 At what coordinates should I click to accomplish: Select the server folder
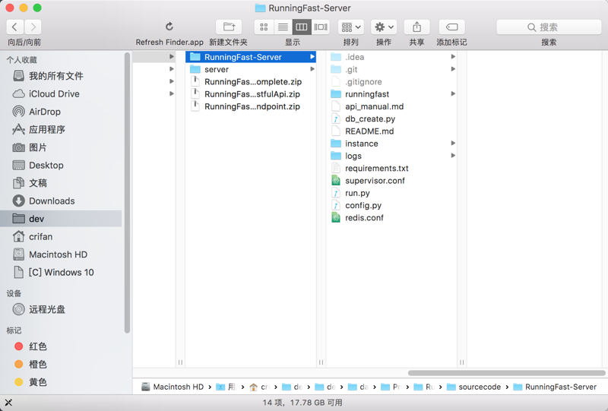(x=251, y=69)
